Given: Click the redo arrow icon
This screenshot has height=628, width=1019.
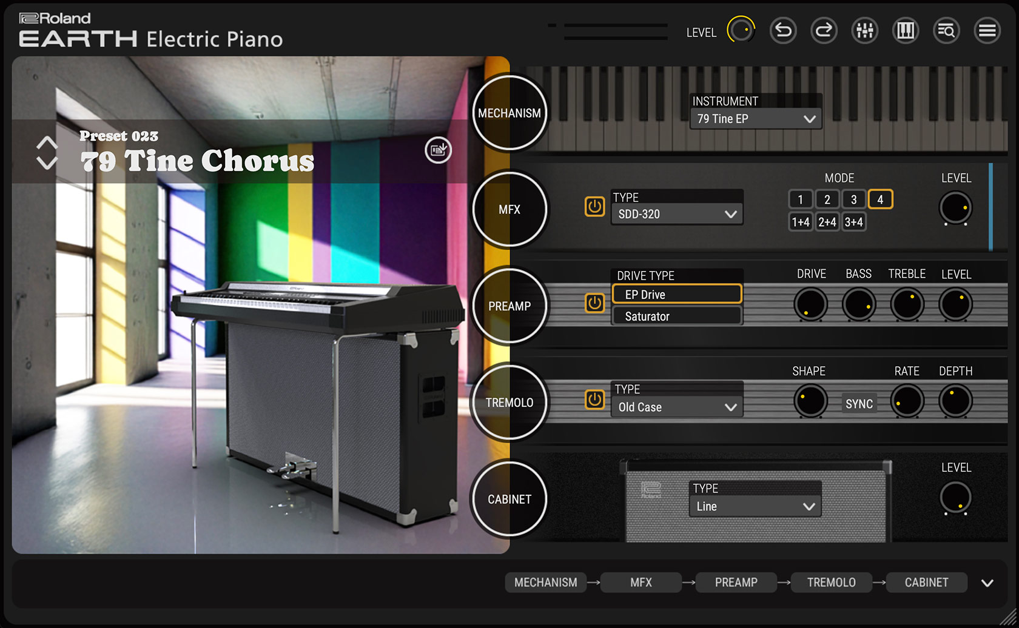Looking at the screenshot, I should click(x=824, y=30).
